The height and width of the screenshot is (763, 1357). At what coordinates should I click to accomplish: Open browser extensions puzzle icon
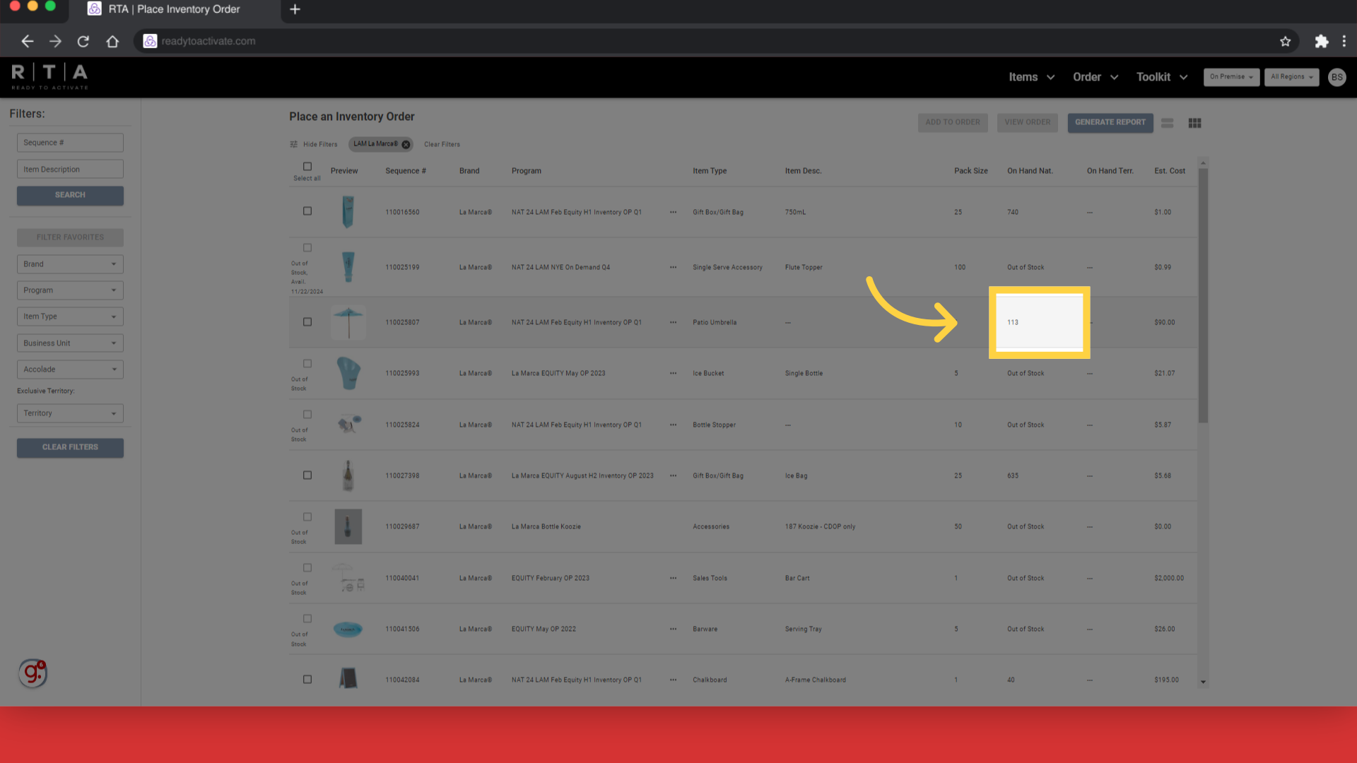coord(1321,41)
